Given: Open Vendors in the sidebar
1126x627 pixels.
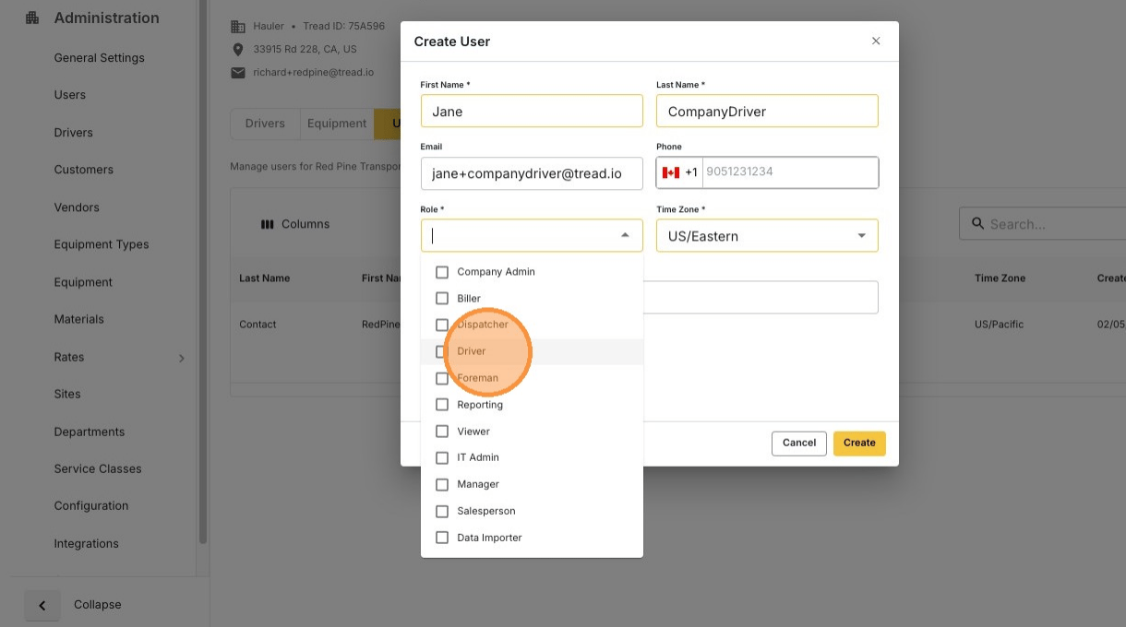Looking at the screenshot, I should (x=77, y=207).
